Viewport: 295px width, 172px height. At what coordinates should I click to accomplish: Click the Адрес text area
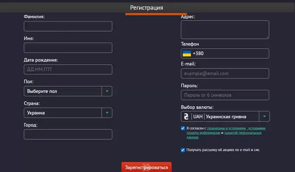(x=225, y=30)
